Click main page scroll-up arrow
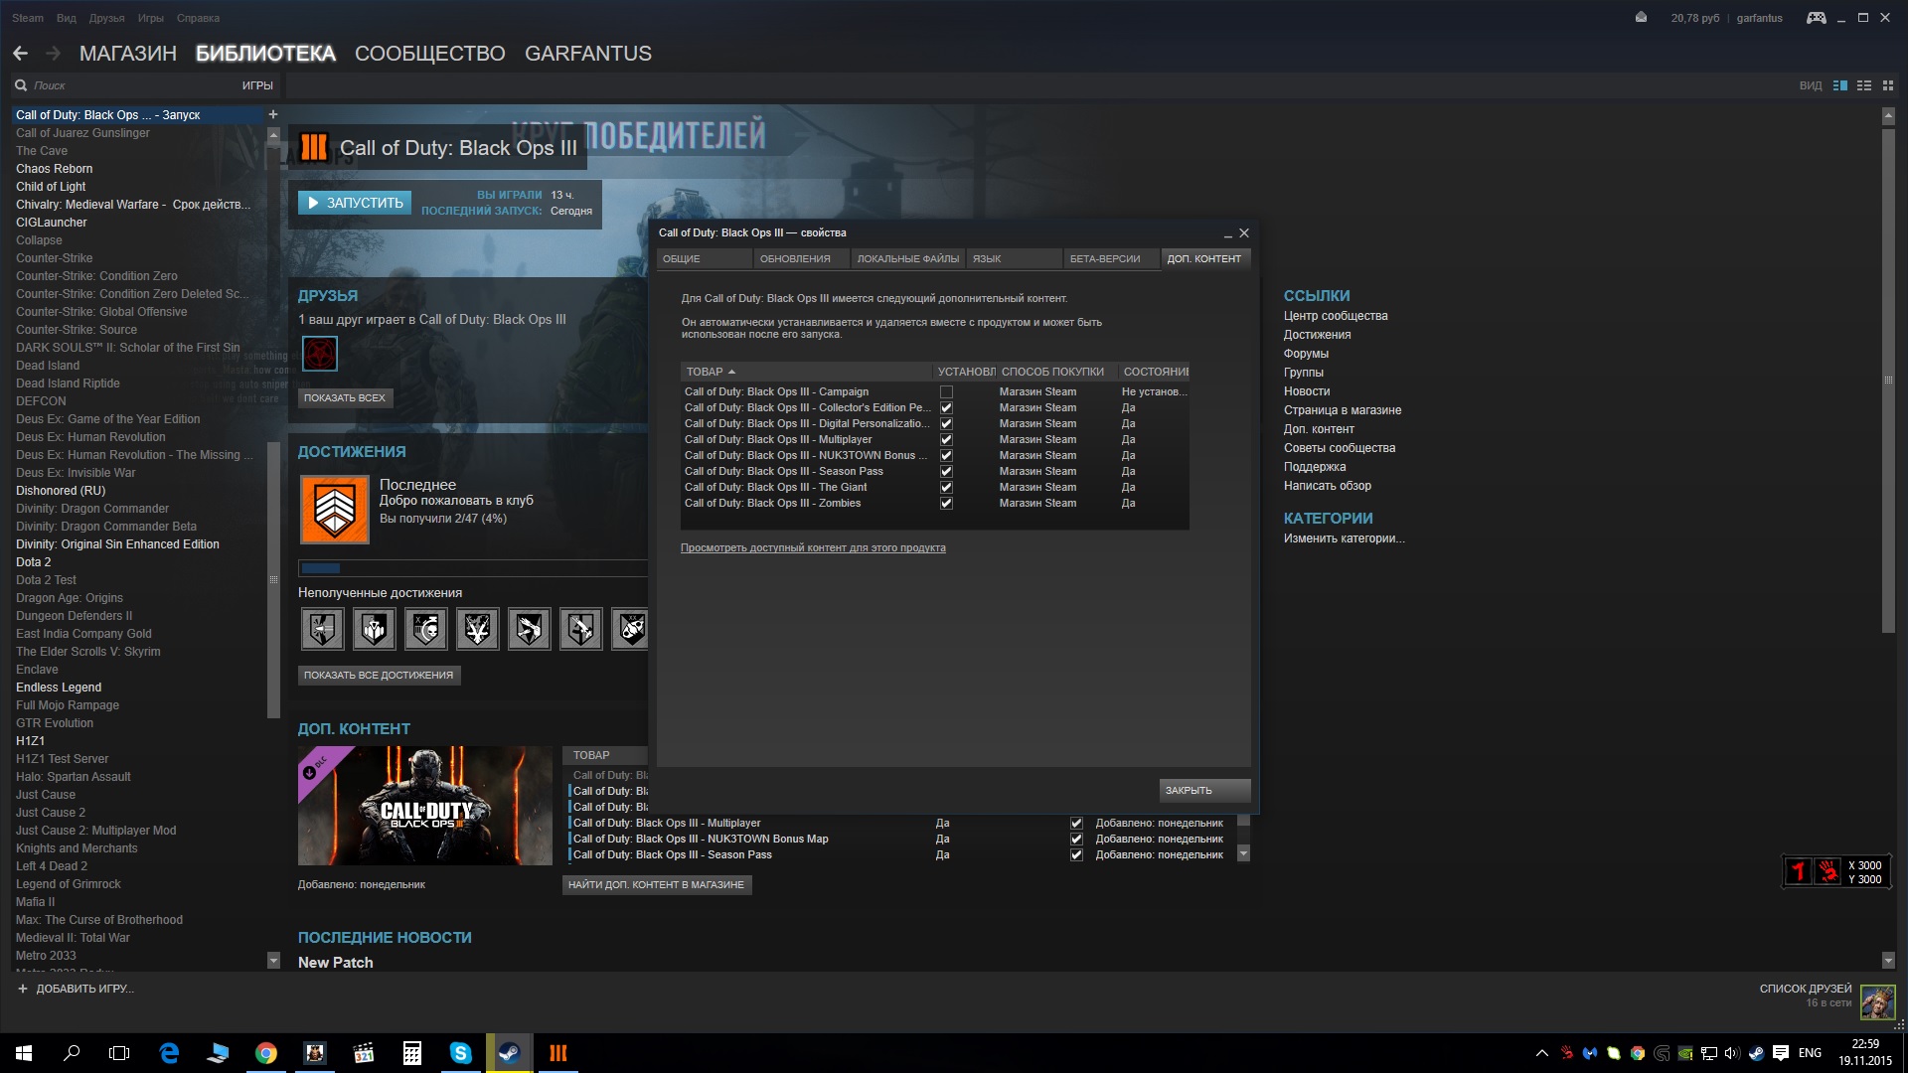Image resolution: width=1908 pixels, height=1073 pixels. (1888, 117)
